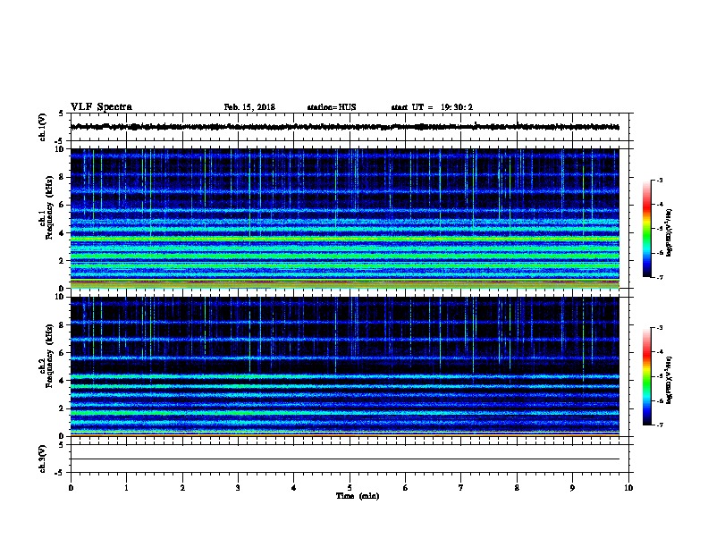
Task: Click time axis tick label "10"
Action: pyautogui.click(x=628, y=487)
